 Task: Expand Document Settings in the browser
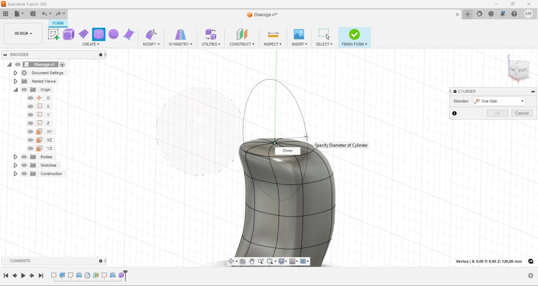coord(15,73)
